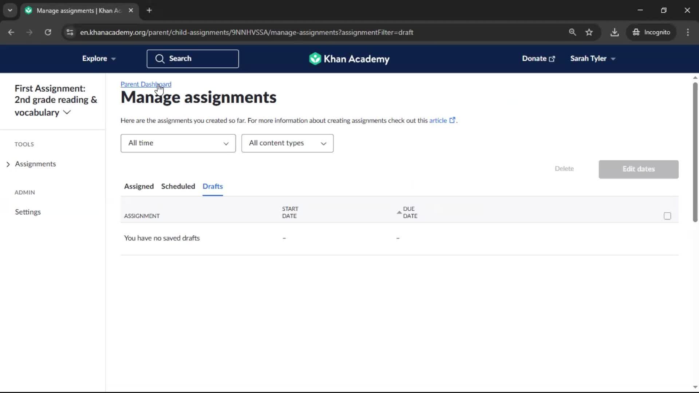This screenshot has height=393, width=699.
Task: Open Chrome three-dot menu
Action: point(688,32)
